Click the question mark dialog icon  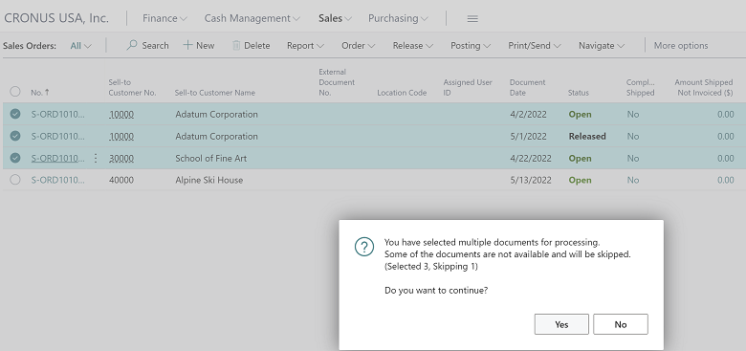[x=364, y=247]
